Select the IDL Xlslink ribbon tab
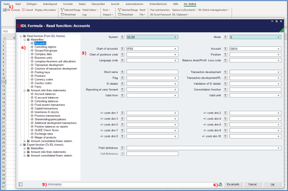Image resolution: width=288 pixels, height=191 pixels. [190, 4]
